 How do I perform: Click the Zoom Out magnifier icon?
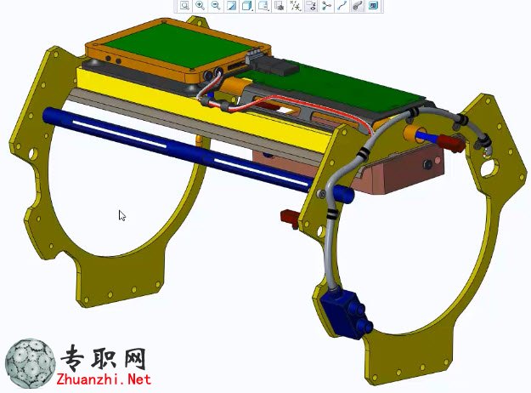tap(216, 6)
